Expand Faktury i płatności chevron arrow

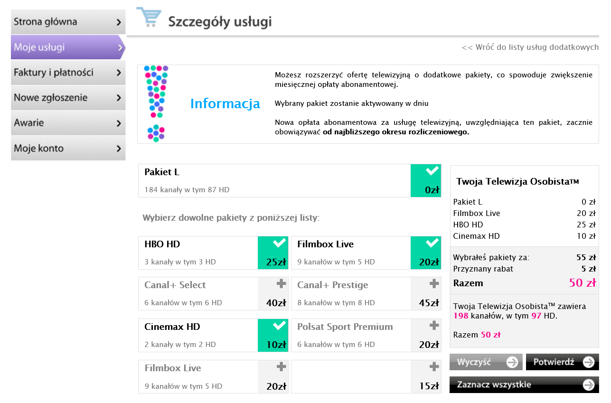click(118, 73)
